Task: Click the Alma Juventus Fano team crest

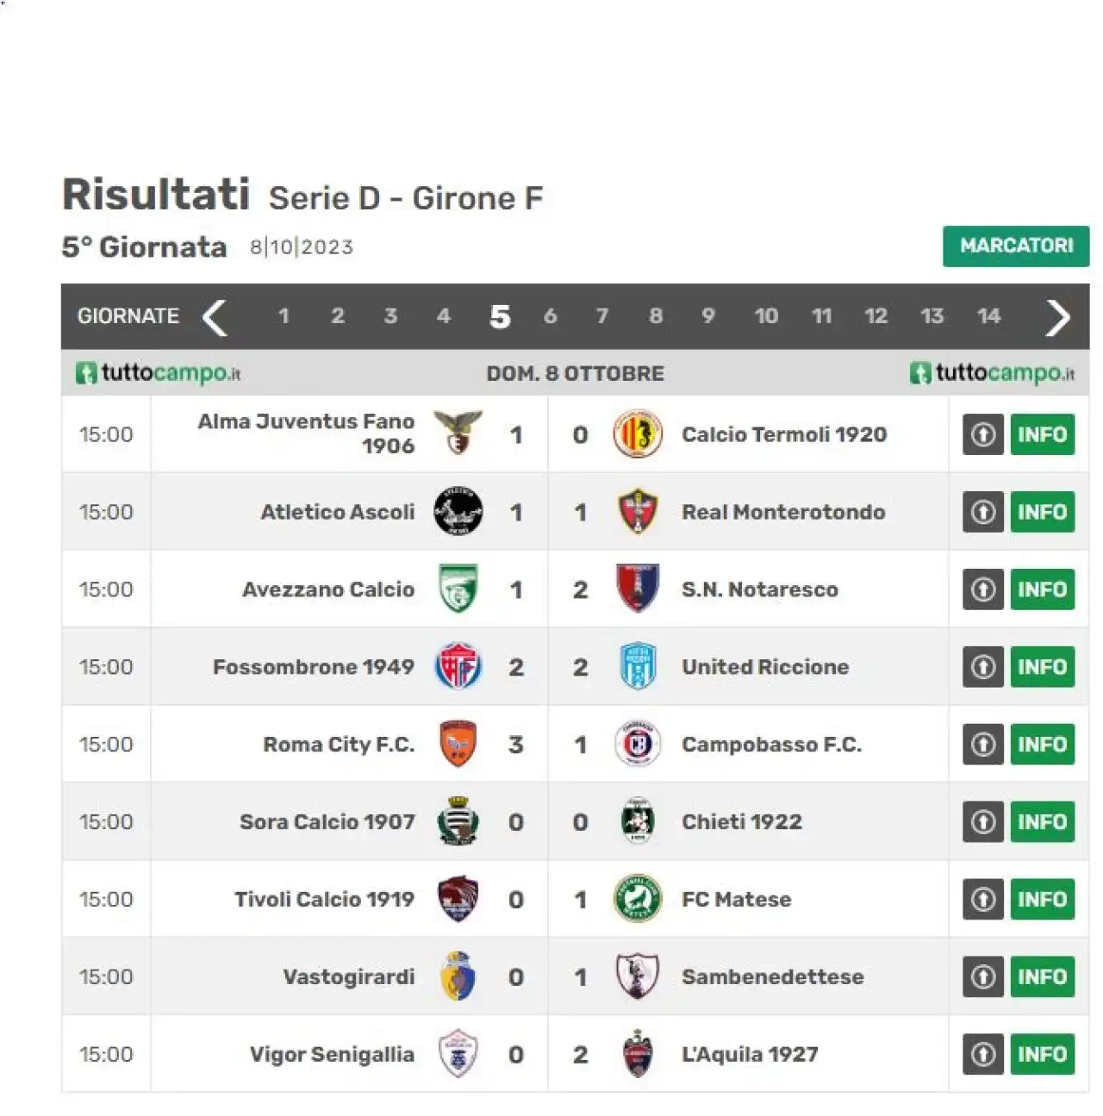Action: pyautogui.click(x=458, y=433)
